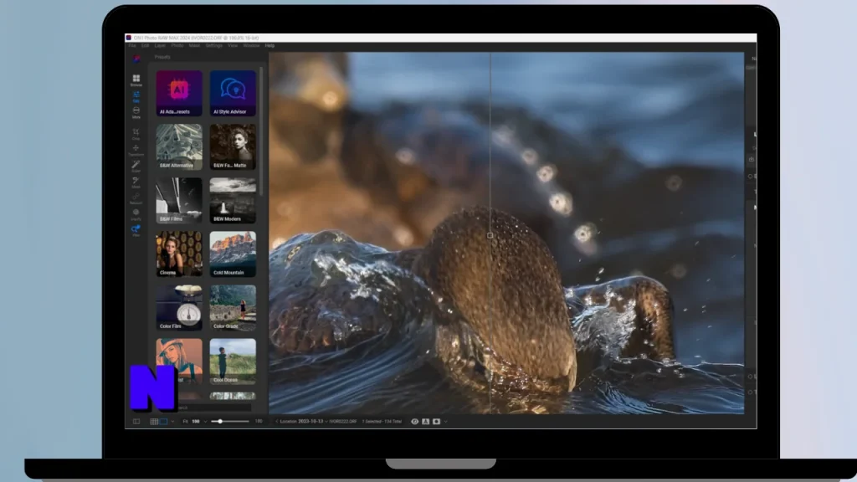Open the B&W Films preset category
This screenshot has width=857, height=482.
[179, 200]
